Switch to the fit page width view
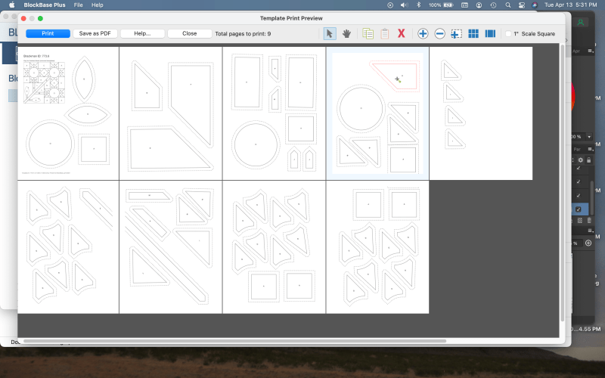The image size is (605, 378). coord(490,34)
